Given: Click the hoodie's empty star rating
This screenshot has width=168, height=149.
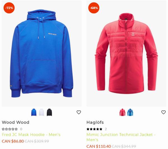Looking at the screenshot, I should pyautogui.click(x=10, y=129).
